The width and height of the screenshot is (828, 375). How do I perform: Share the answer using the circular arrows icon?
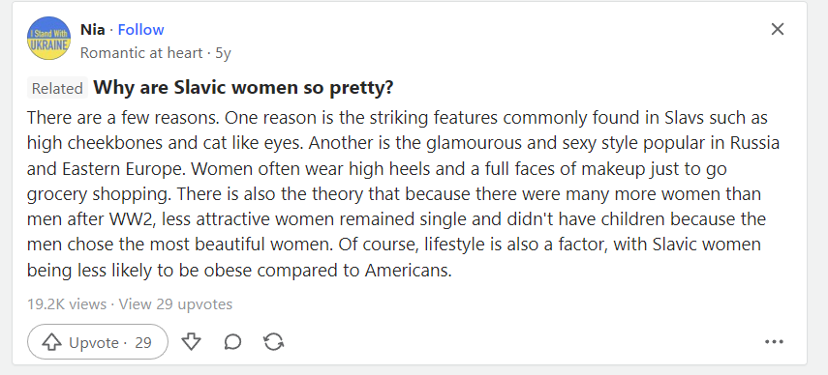click(x=273, y=342)
